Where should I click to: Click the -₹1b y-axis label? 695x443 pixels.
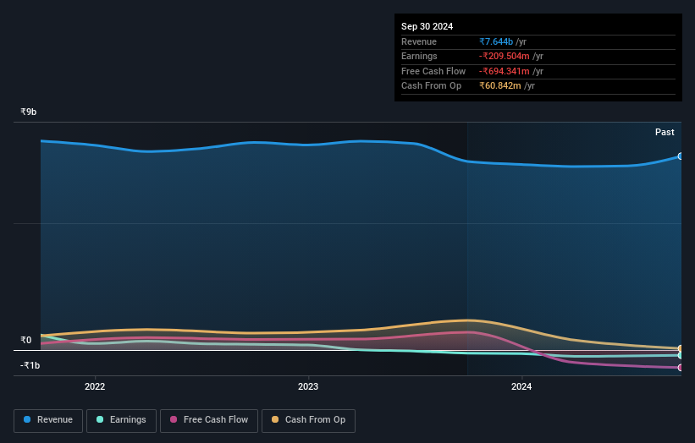(30, 365)
